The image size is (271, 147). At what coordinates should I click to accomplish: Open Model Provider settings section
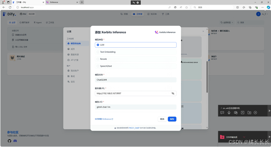(77, 43)
